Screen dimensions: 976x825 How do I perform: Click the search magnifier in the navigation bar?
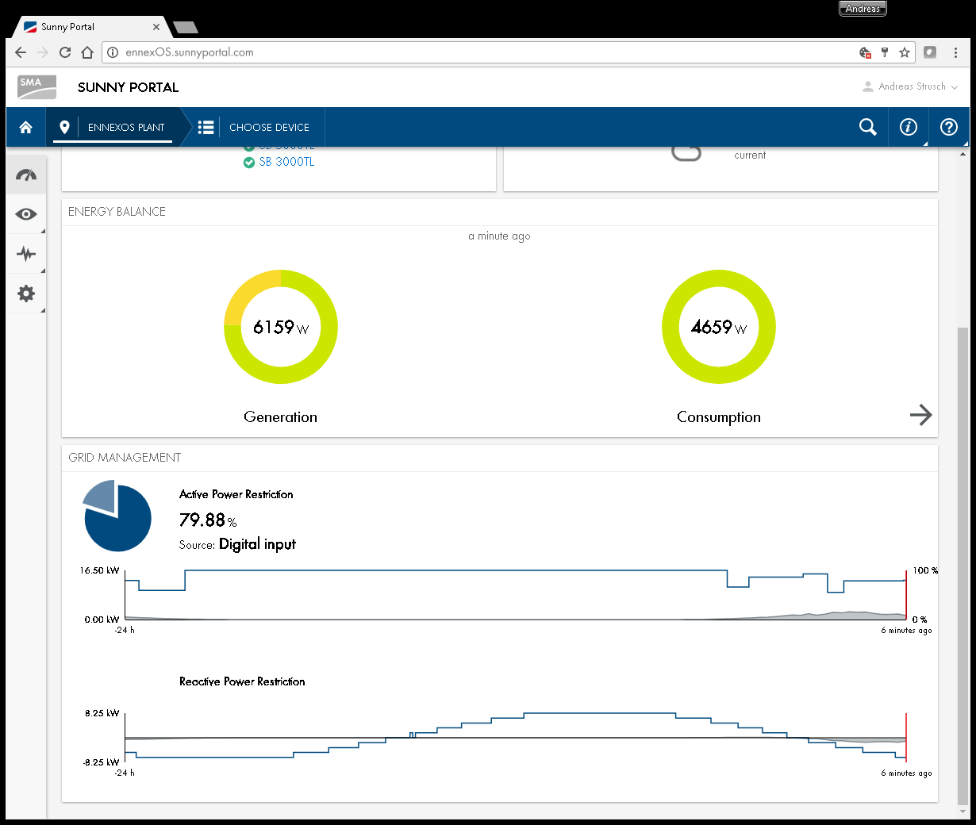(867, 127)
